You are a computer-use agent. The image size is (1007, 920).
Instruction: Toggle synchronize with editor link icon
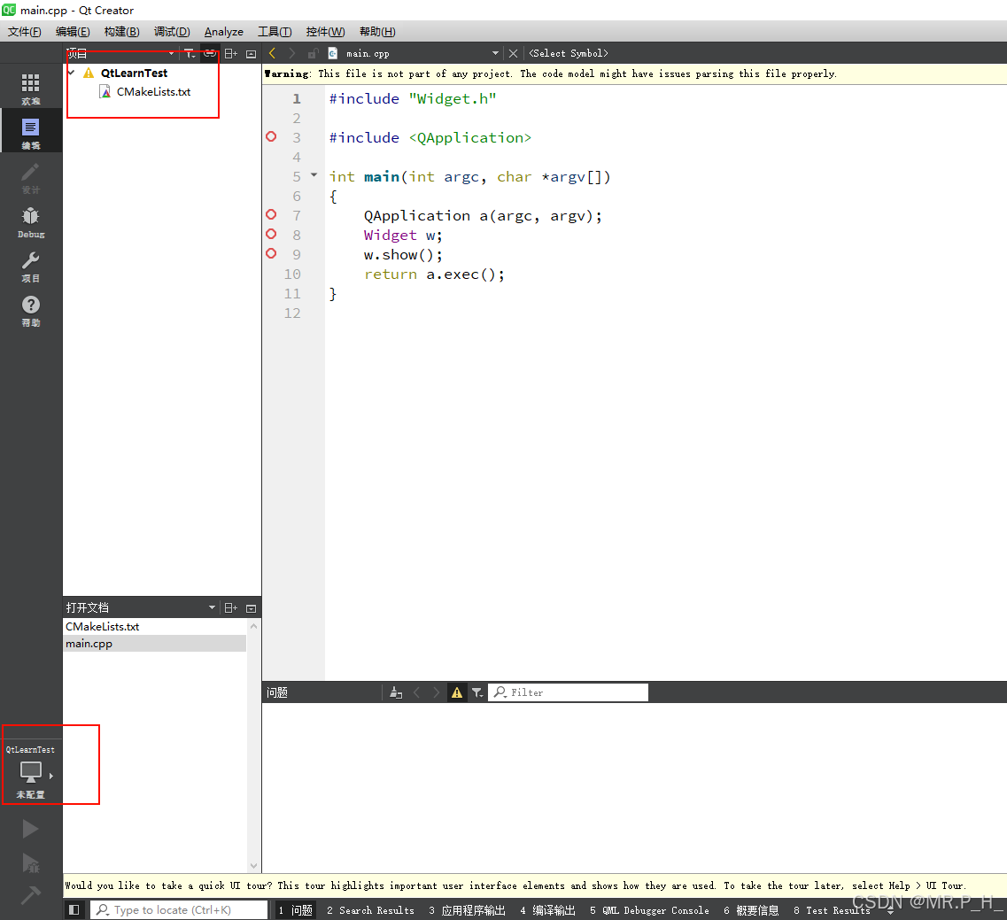(x=210, y=53)
